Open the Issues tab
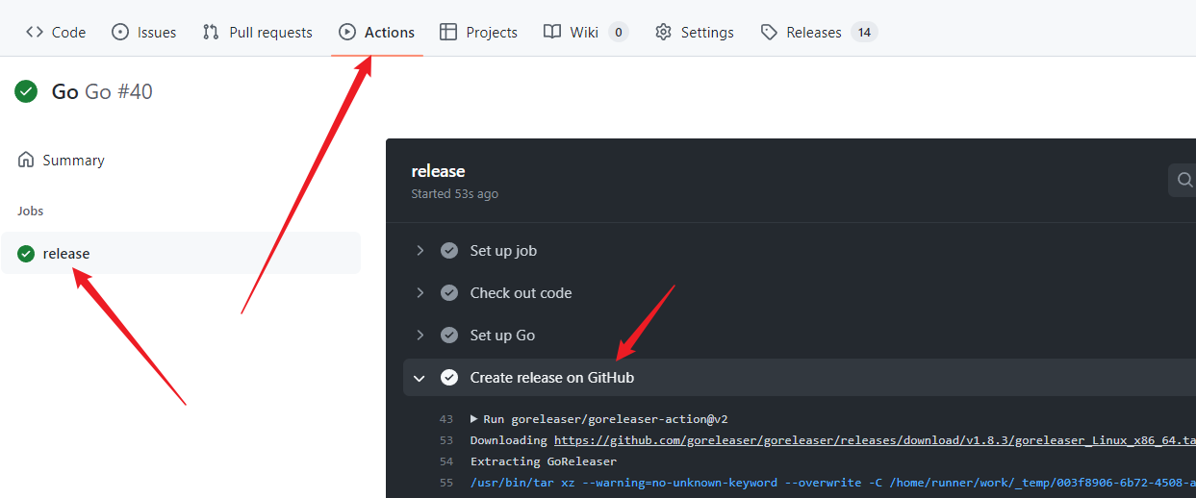1196x498 pixels. pos(144,32)
